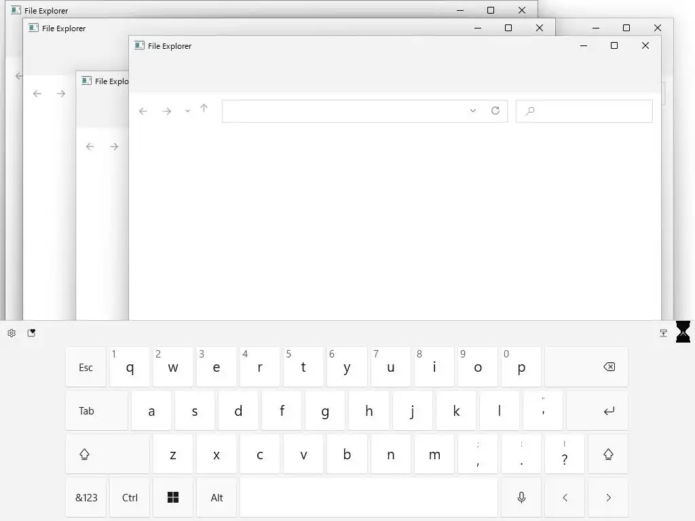Tap the Esc key

86,367
